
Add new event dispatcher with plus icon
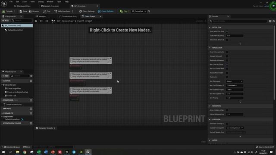coord(31,123)
